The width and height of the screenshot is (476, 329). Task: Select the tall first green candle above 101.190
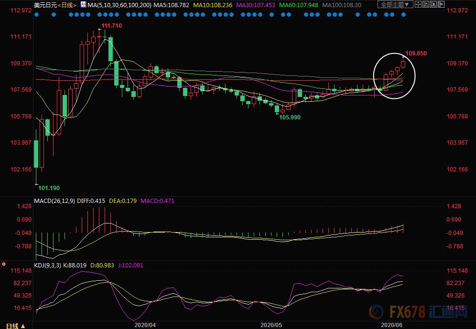36,154
